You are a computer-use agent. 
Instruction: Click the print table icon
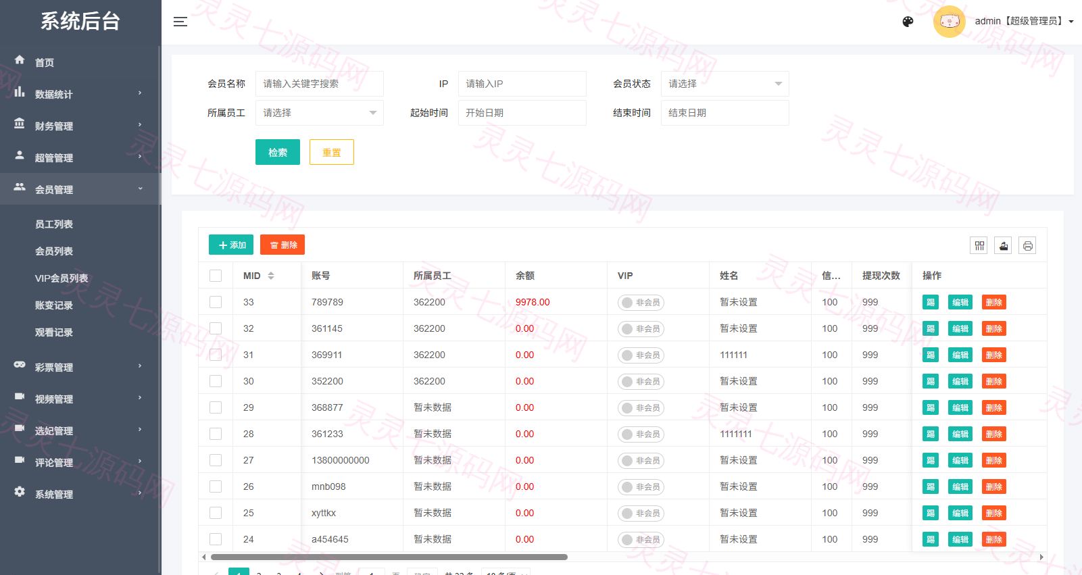pos(1027,245)
